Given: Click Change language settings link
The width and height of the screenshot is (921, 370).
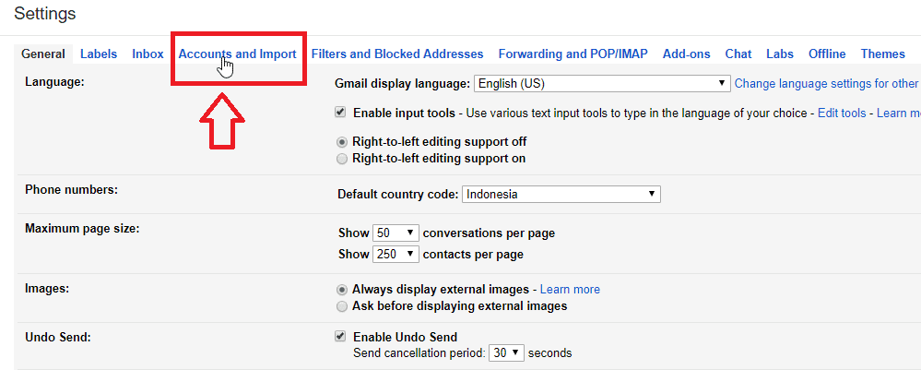Looking at the screenshot, I should tap(828, 84).
